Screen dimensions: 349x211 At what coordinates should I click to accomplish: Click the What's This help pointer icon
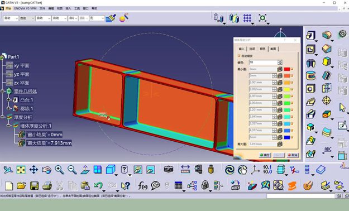coord(125,186)
